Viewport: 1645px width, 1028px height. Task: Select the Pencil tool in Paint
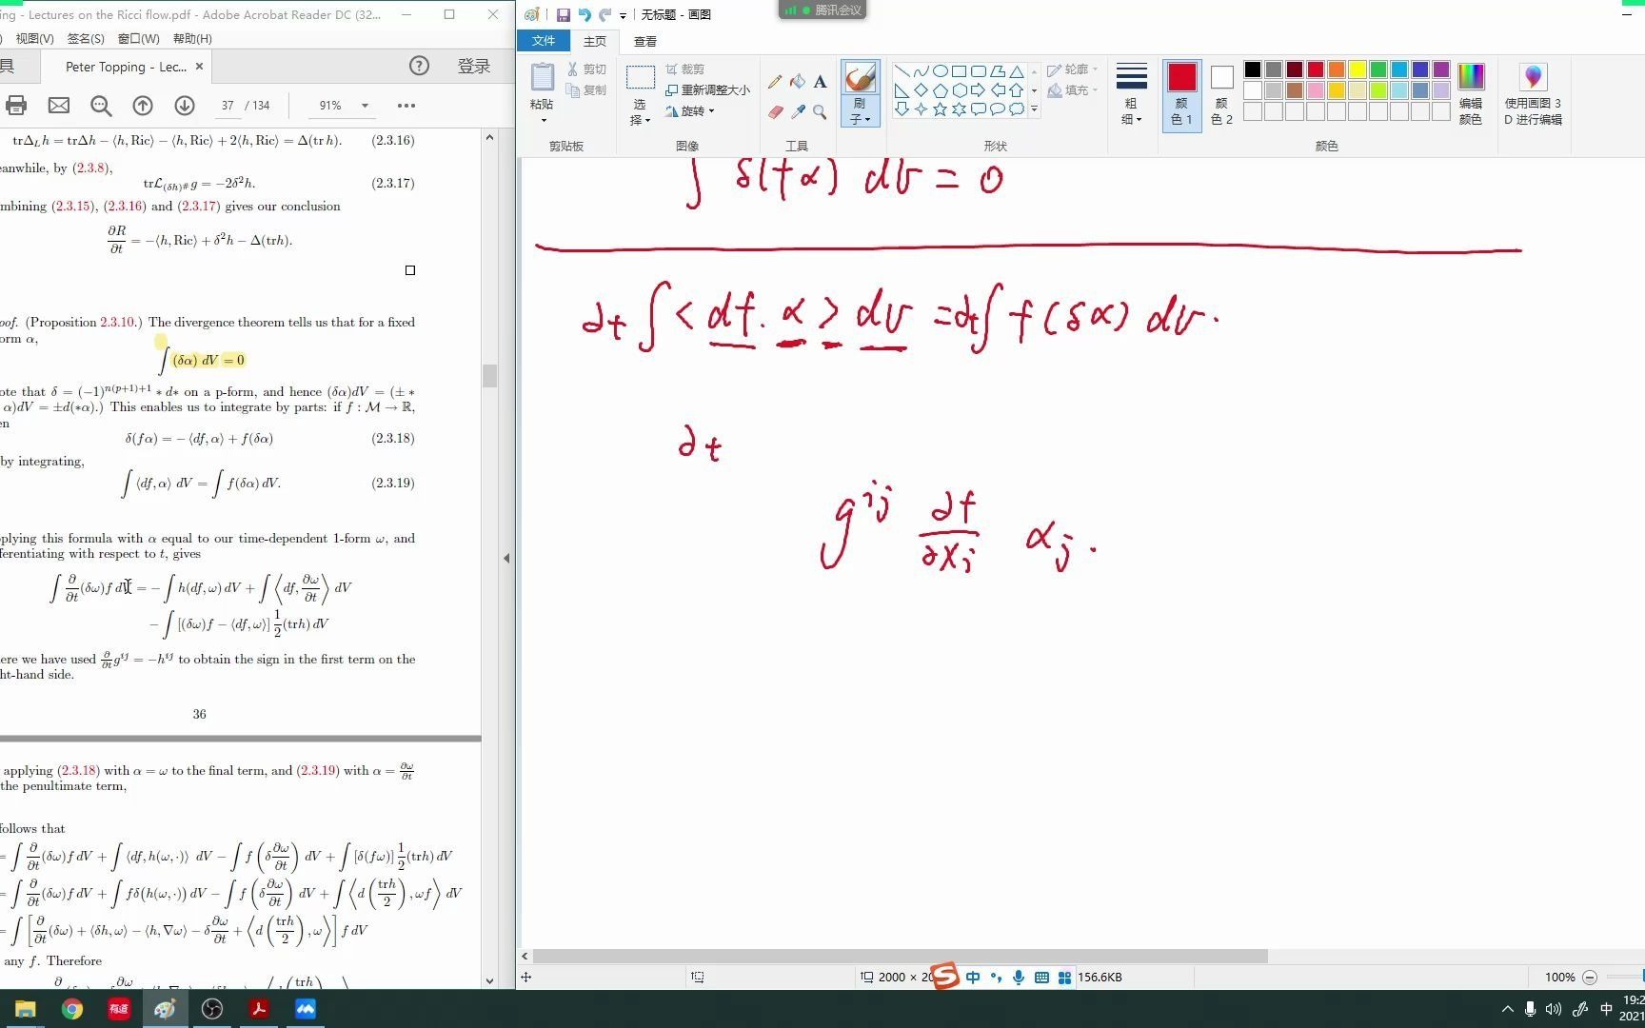tap(773, 81)
